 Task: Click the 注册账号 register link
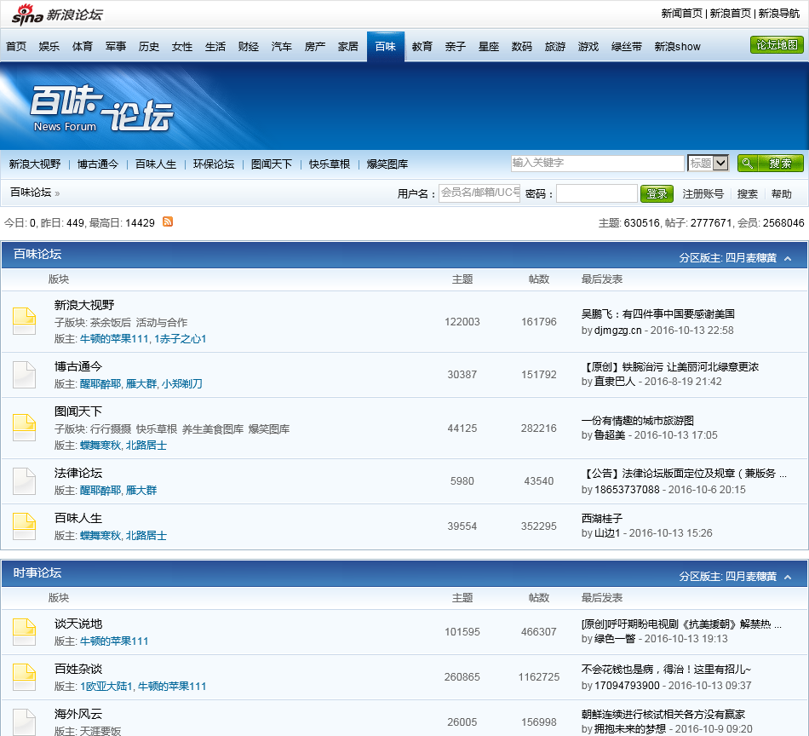pyautogui.click(x=703, y=194)
